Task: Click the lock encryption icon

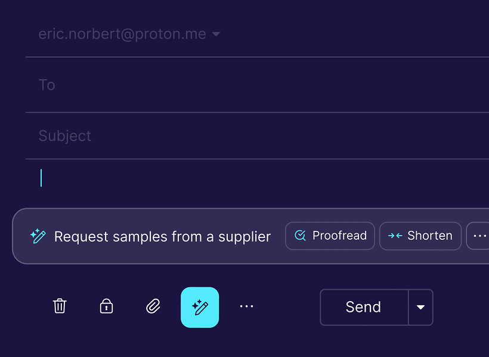Action: pyautogui.click(x=106, y=306)
